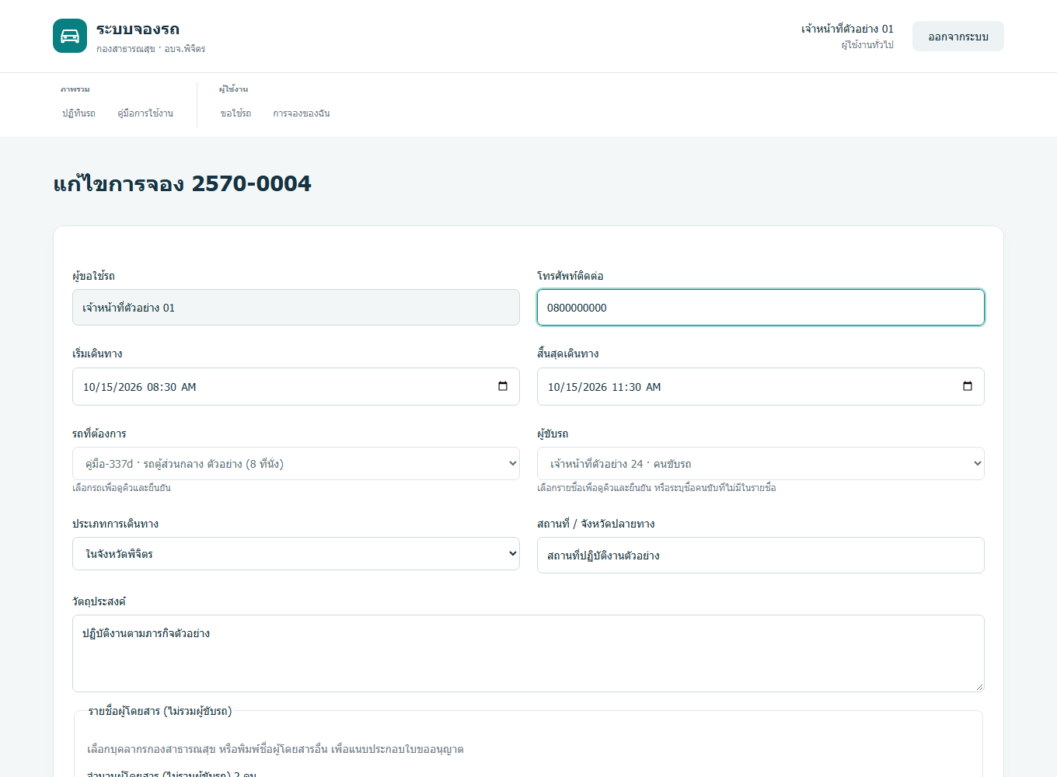The height and width of the screenshot is (777, 1057).
Task: Expand the รถที่ต้องการ vehicle dropdown
Action: [x=296, y=464]
